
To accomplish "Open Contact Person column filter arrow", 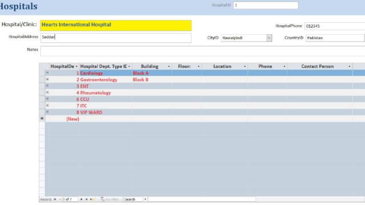I will [x=350, y=67].
